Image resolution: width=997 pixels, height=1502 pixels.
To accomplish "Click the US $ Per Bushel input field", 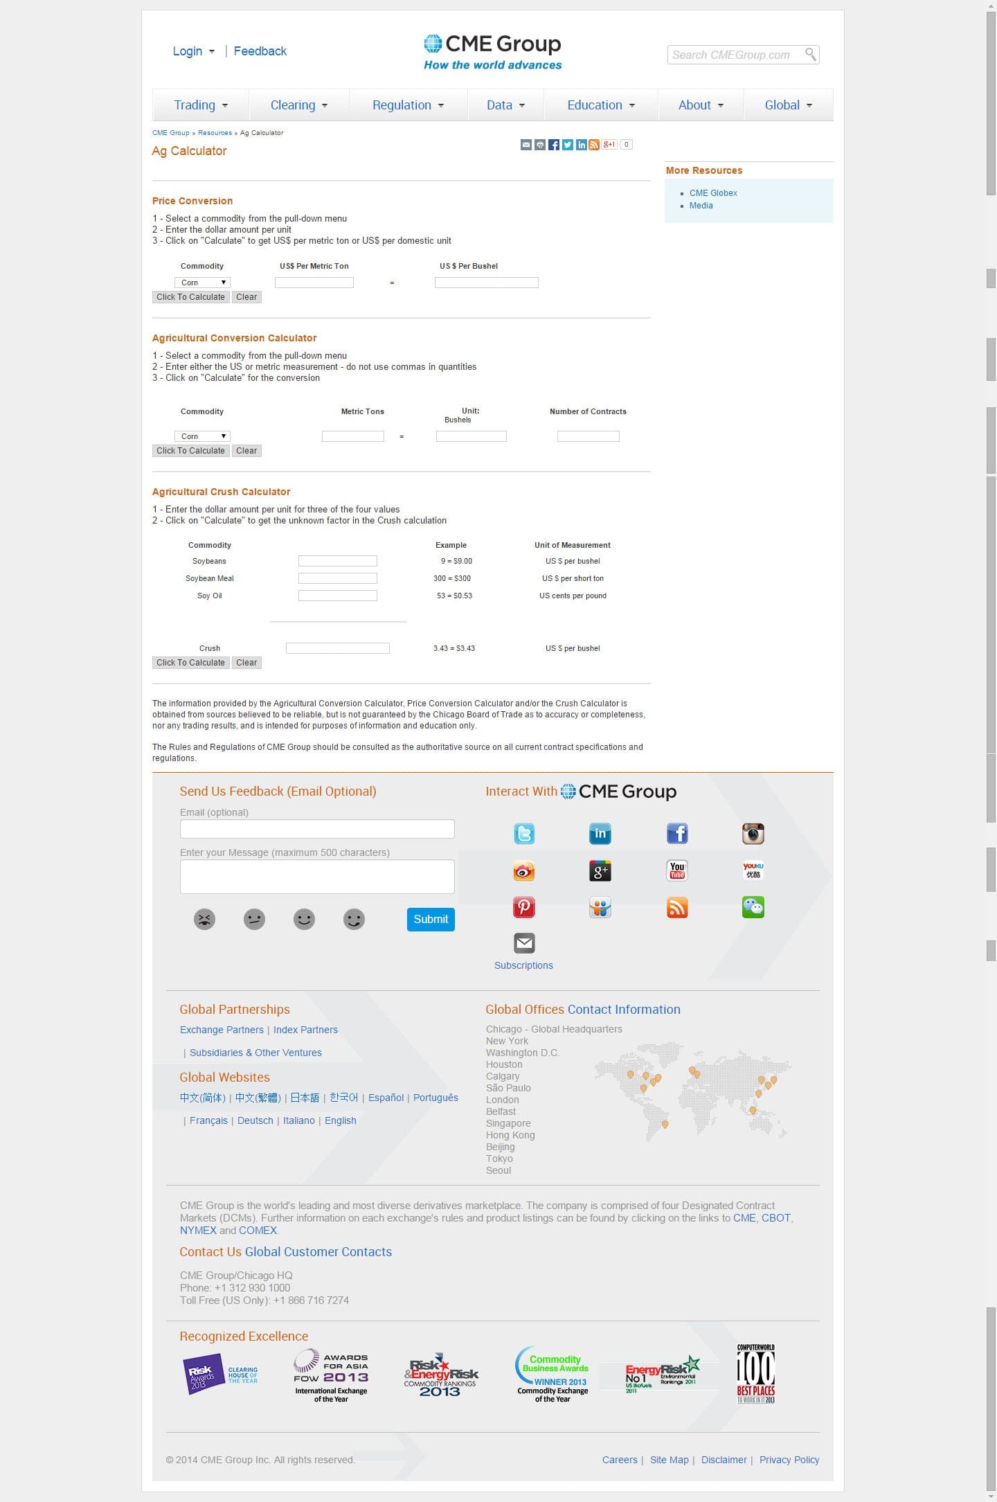I will pyautogui.click(x=487, y=283).
